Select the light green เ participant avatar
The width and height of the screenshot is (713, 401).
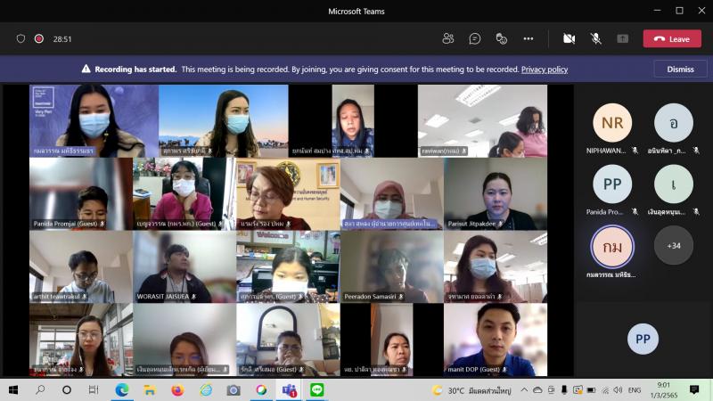(674, 184)
